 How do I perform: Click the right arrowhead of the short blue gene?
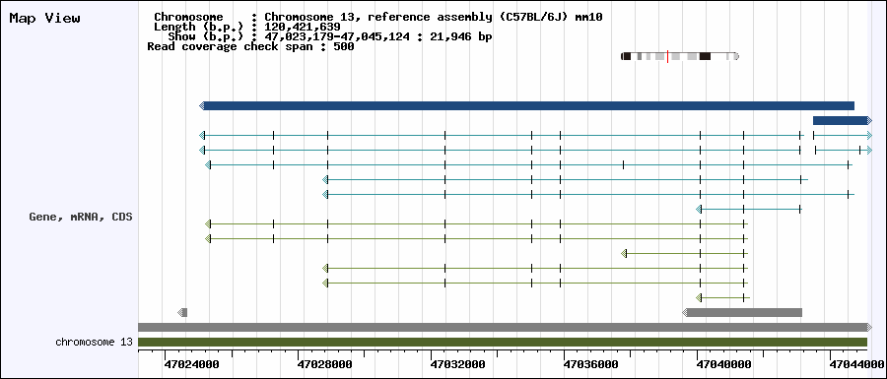pos(869,120)
